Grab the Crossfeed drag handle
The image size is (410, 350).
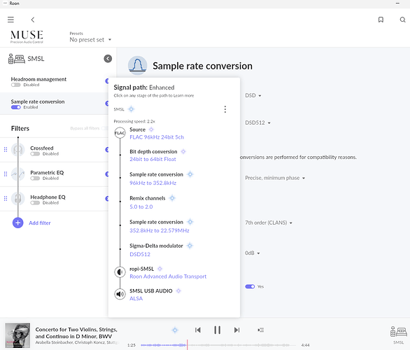[x=6, y=150]
